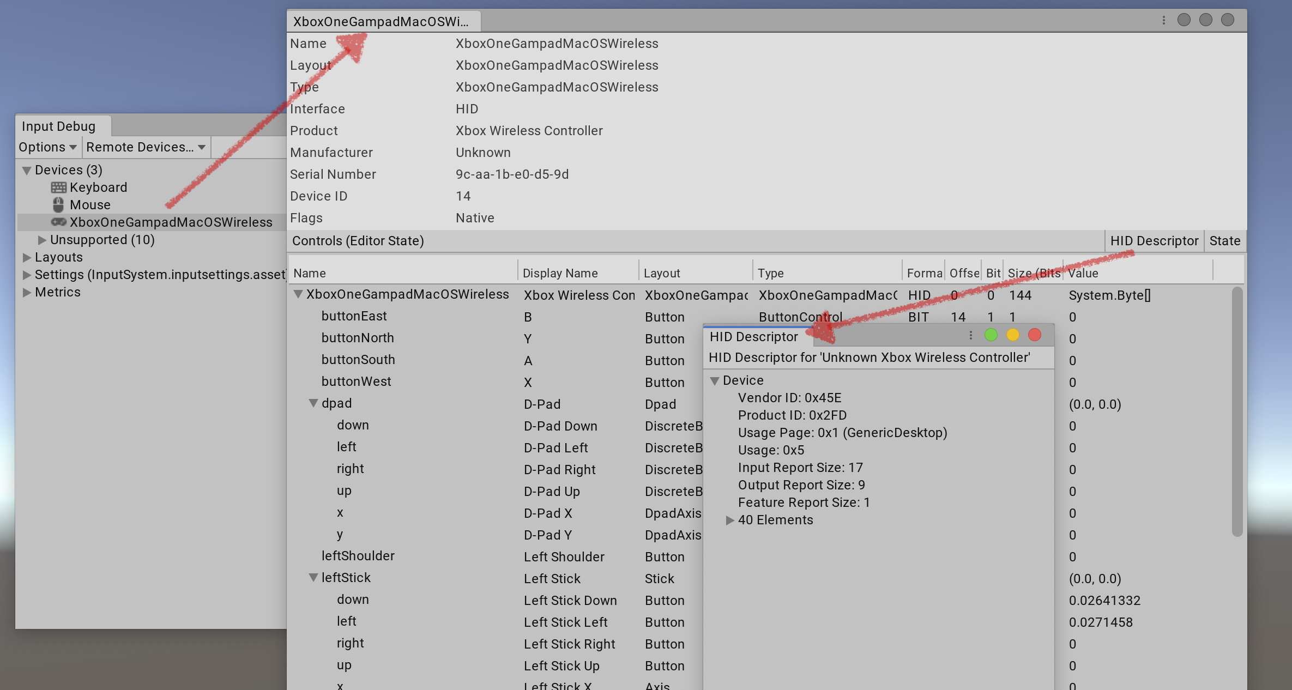Click the Input Debug panel icon

56,125
